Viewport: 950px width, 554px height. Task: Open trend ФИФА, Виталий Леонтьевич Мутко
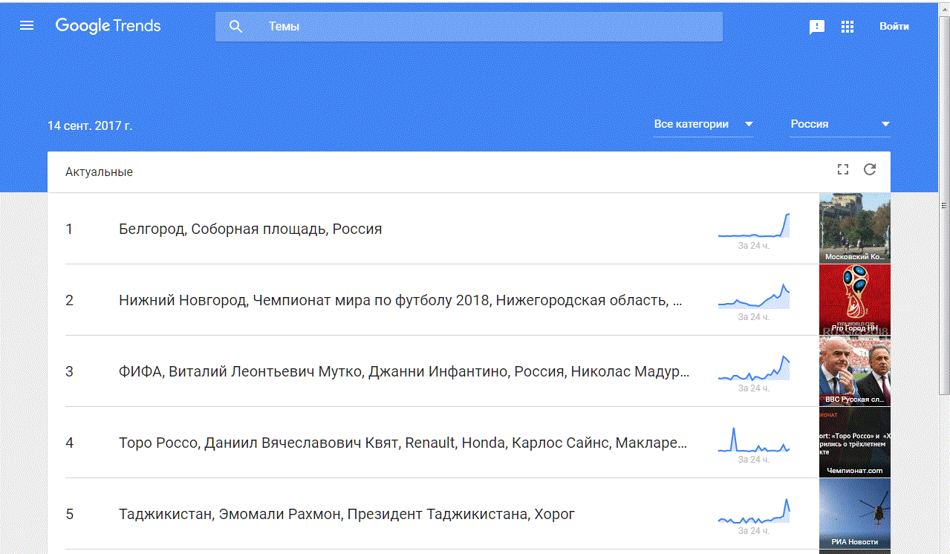(404, 371)
